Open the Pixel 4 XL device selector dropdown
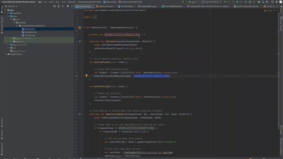 point(211,2)
